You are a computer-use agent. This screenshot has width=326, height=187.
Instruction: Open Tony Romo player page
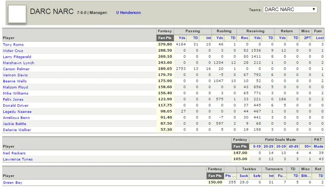[x=13, y=44]
